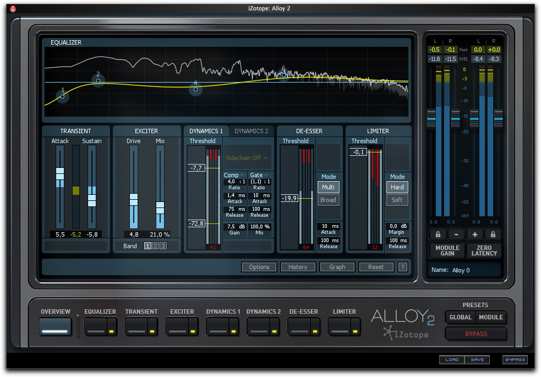Screen dimensions: 541x377
Task: Click the Module Gain button
Action: tap(447, 250)
